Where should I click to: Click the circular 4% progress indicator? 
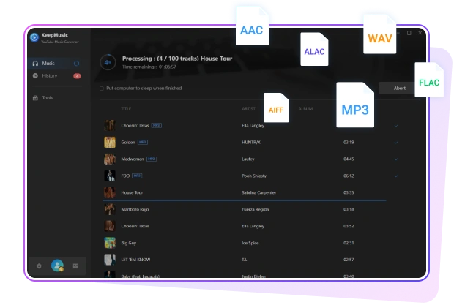[108, 62]
